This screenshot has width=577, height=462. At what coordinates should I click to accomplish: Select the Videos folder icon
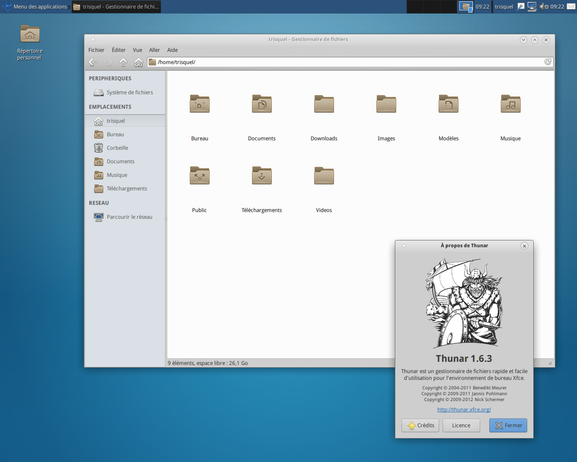324,176
